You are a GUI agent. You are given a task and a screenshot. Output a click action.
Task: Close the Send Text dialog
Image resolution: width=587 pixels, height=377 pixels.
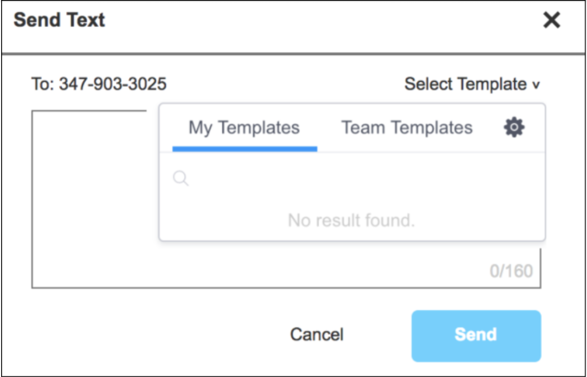point(551,21)
